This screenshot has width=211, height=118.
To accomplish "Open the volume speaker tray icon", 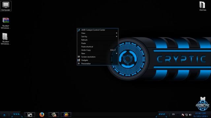I will (190, 115).
